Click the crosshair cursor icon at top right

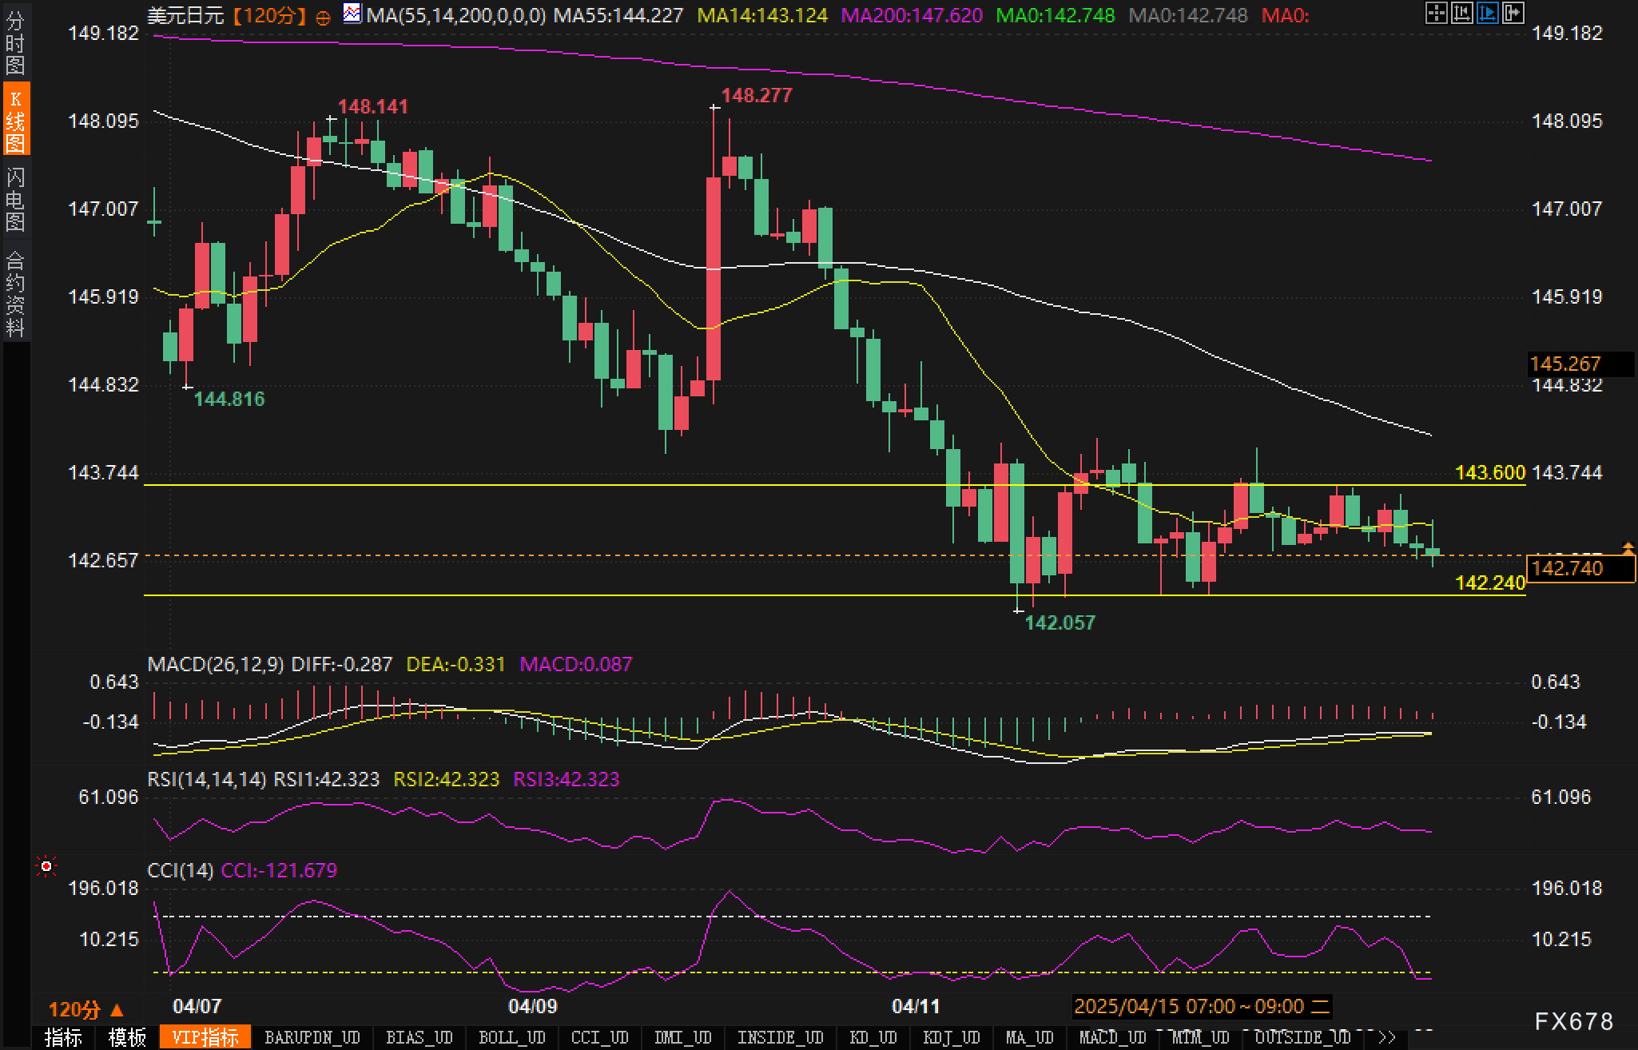click(x=1436, y=13)
